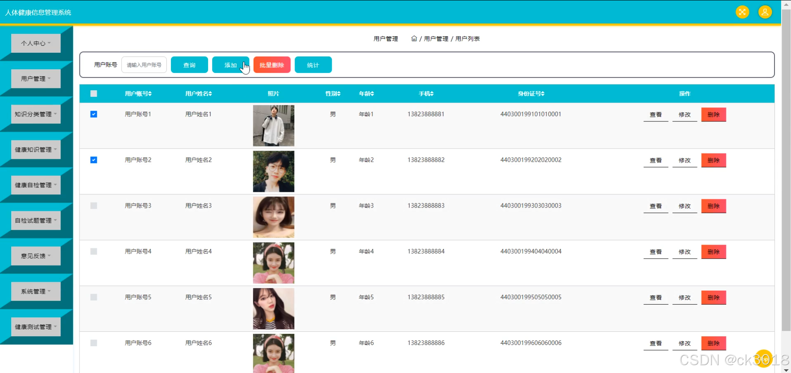
Task: Delete 用户账号5 with 删除 button
Action: coord(714,297)
